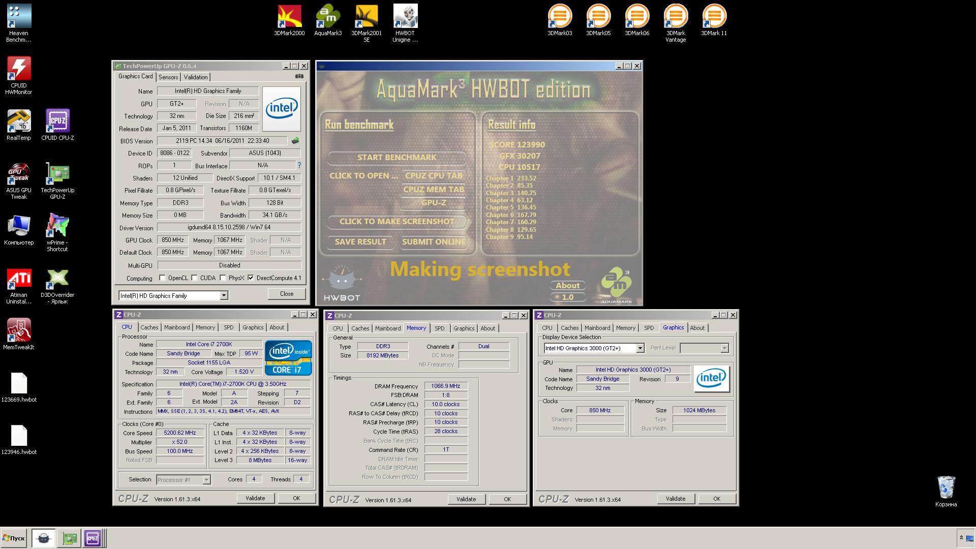Image resolution: width=976 pixels, height=549 pixels.
Task: Launch wPrime shortcut icon
Action: tap(57, 232)
